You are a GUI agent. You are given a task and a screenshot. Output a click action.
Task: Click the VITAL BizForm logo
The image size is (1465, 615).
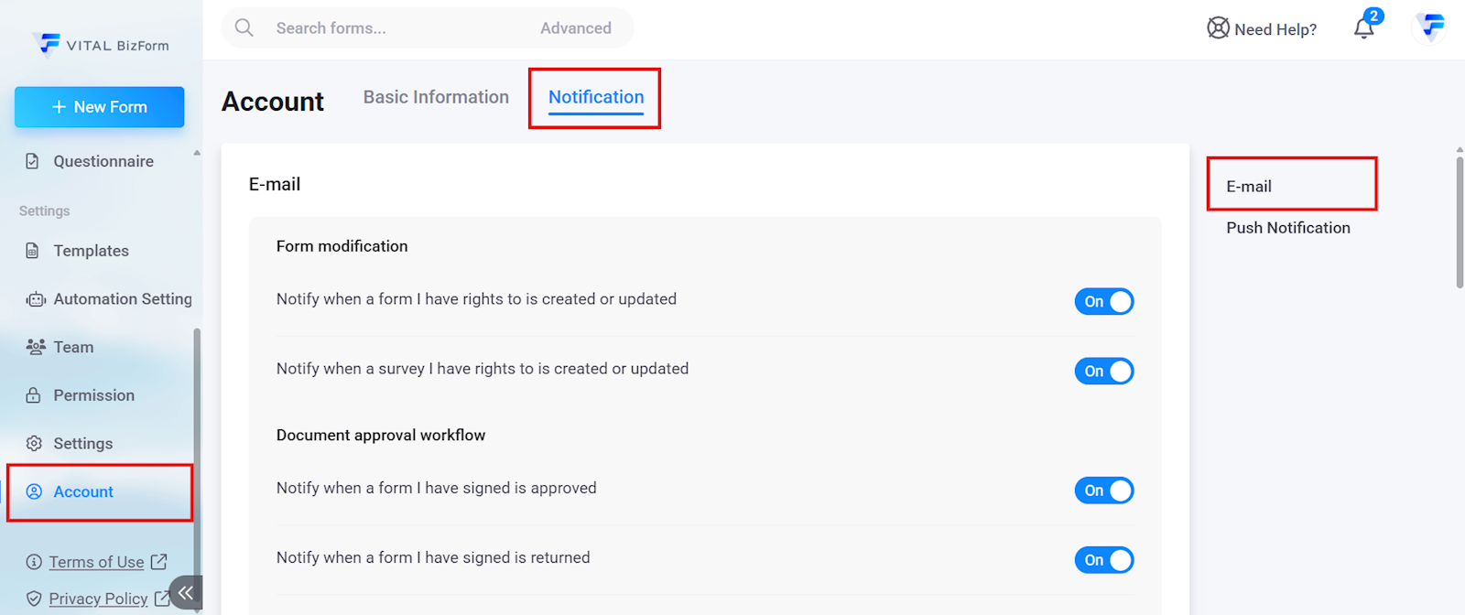(x=101, y=45)
